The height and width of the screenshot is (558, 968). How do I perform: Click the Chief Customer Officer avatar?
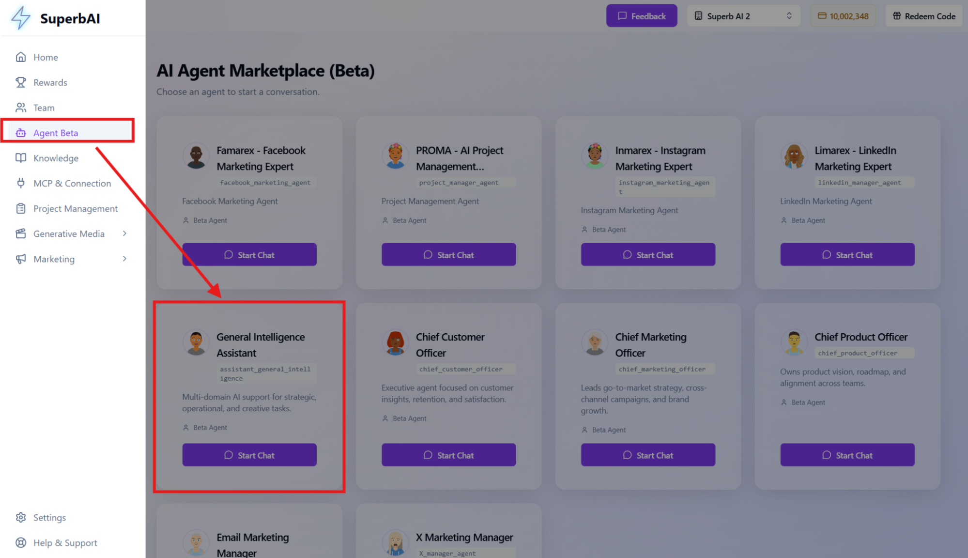coord(396,342)
